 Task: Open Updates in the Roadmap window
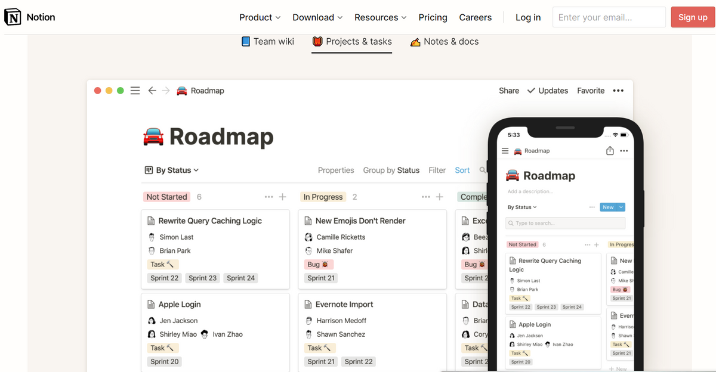tap(548, 91)
